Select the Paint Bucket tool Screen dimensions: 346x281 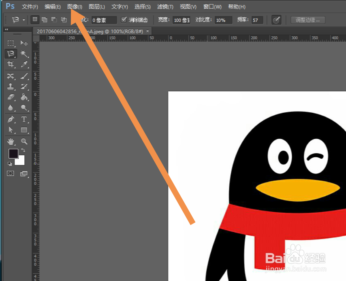24,97
